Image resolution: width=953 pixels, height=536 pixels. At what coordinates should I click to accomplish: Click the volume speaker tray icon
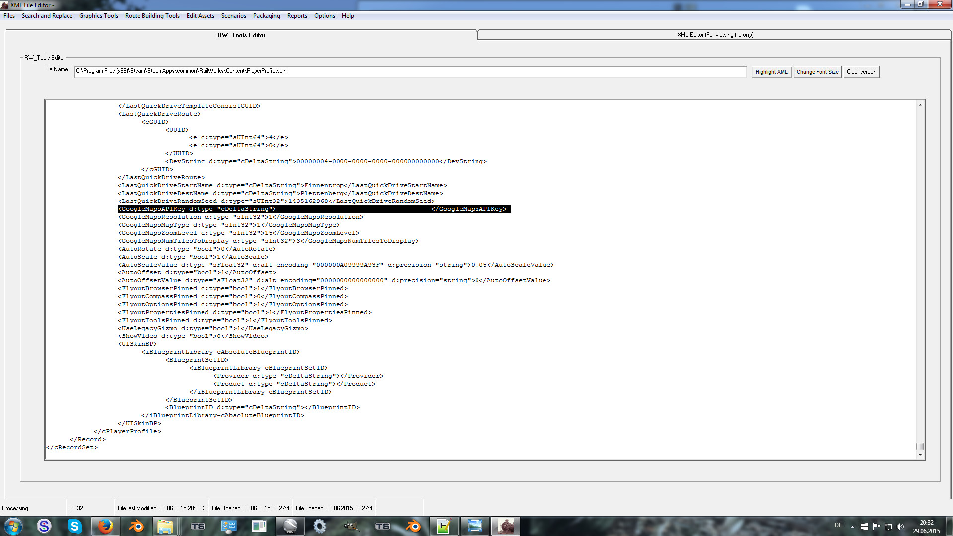[x=900, y=527]
